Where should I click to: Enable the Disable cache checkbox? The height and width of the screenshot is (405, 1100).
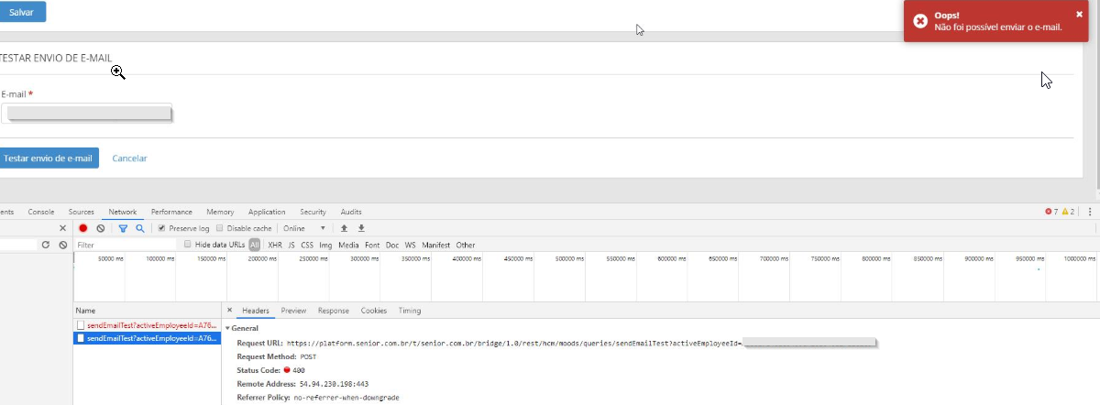(x=220, y=228)
